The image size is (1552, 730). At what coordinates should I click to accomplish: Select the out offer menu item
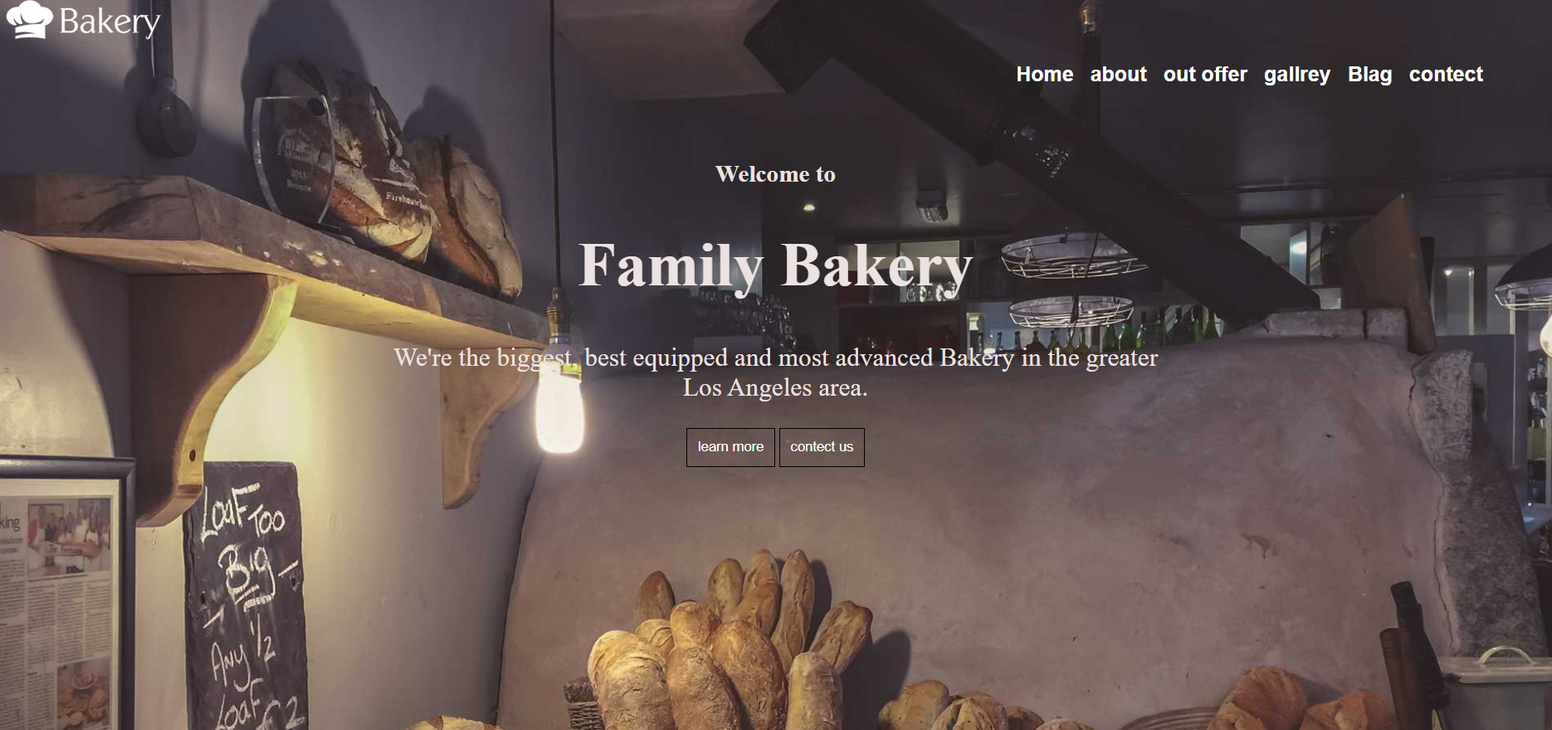1205,75
